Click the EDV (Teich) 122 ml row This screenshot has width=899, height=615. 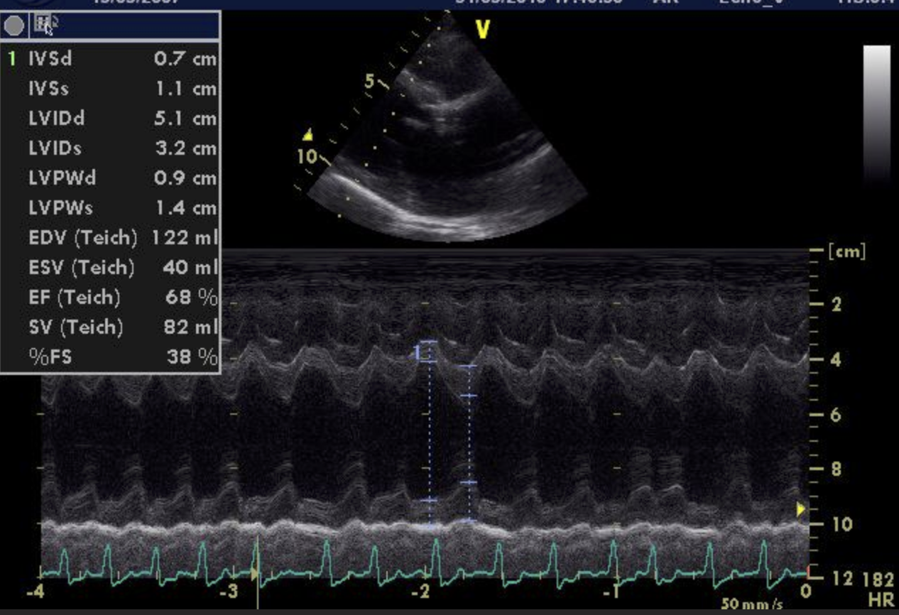112,237
